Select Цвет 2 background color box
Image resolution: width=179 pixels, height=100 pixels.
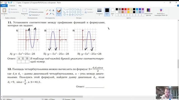[112, 12]
